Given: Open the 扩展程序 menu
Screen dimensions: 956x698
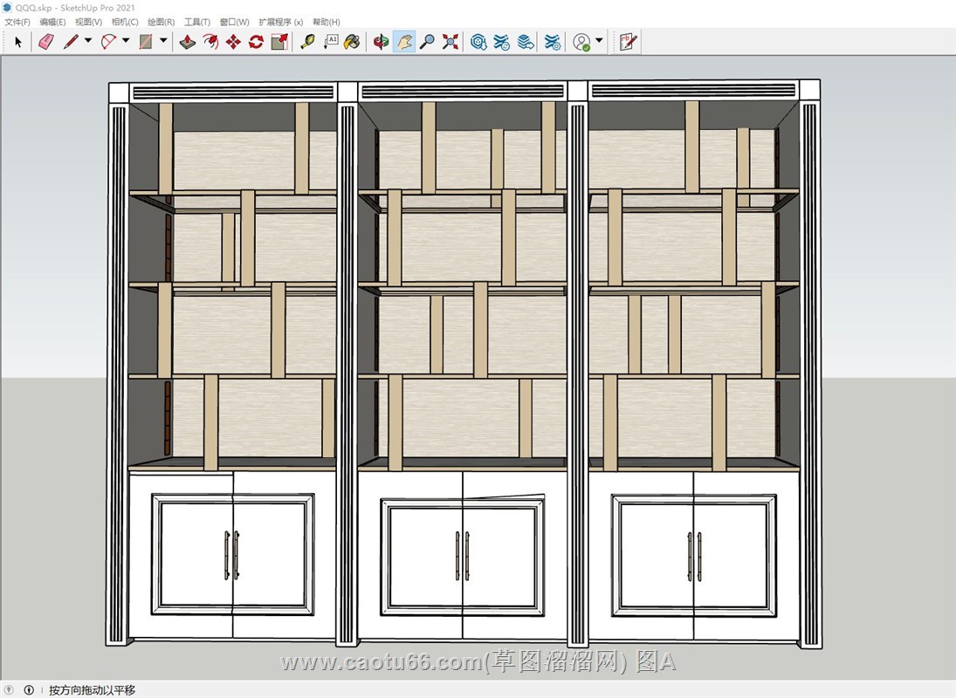Looking at the screenshot, I should (280, 22).
